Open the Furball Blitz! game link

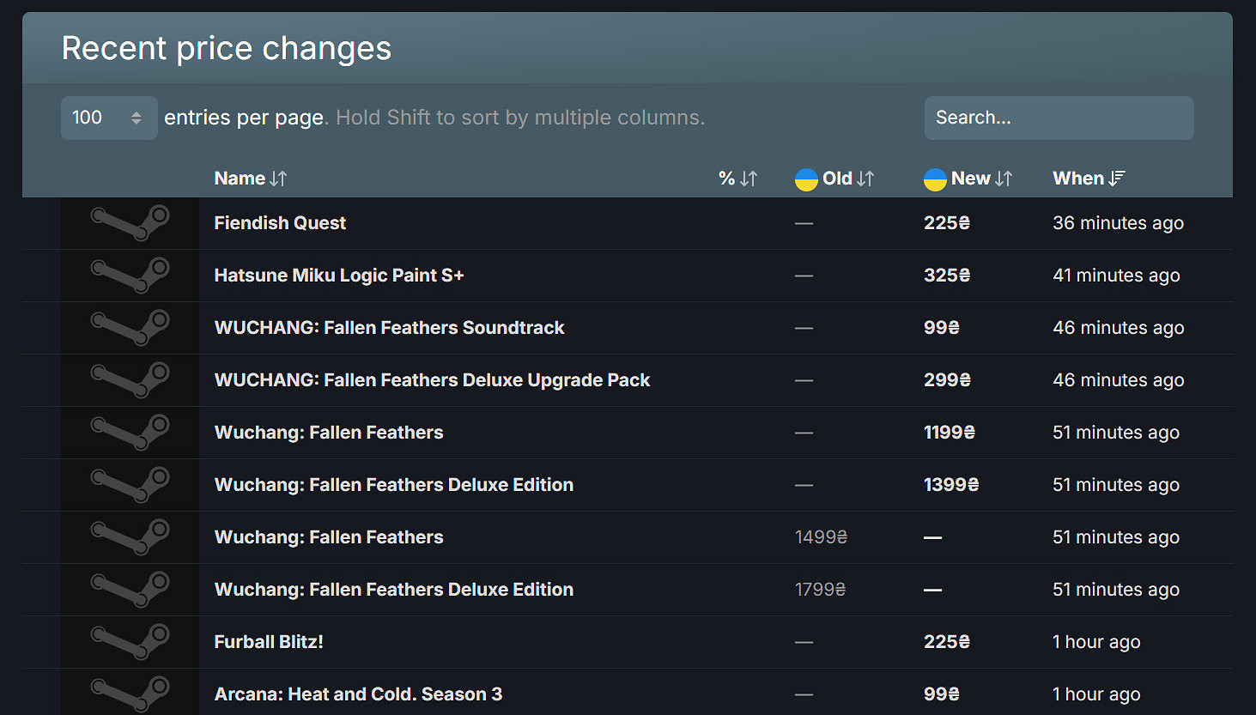pyautogui.click(x=269, y=642)
